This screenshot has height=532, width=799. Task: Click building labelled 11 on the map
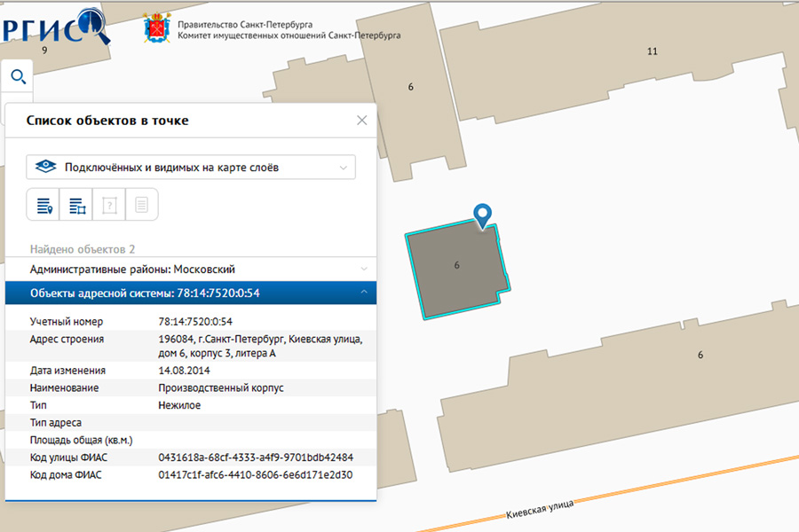(653, 51)
